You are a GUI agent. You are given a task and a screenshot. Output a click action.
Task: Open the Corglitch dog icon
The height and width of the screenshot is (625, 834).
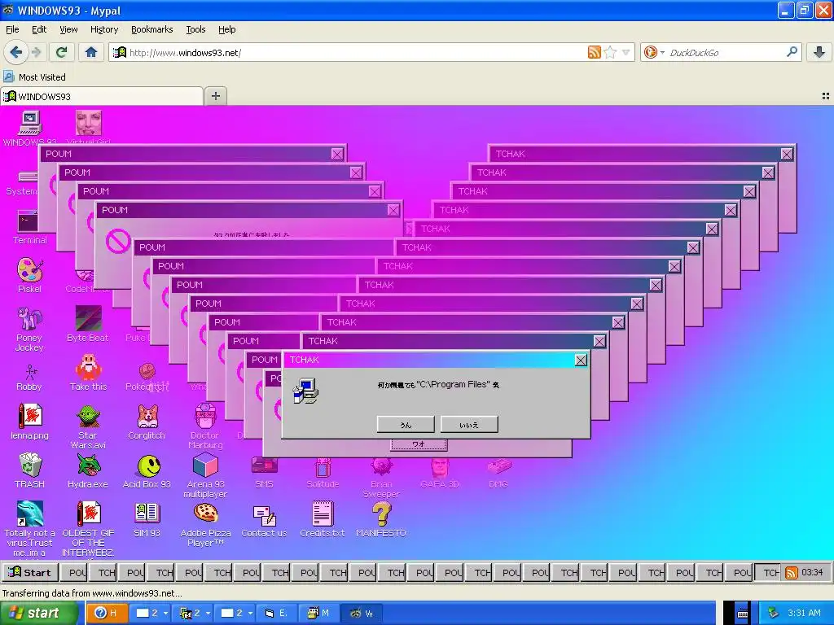147,416
